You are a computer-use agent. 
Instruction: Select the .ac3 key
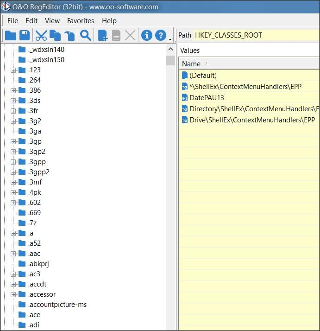tap(34, 274)
